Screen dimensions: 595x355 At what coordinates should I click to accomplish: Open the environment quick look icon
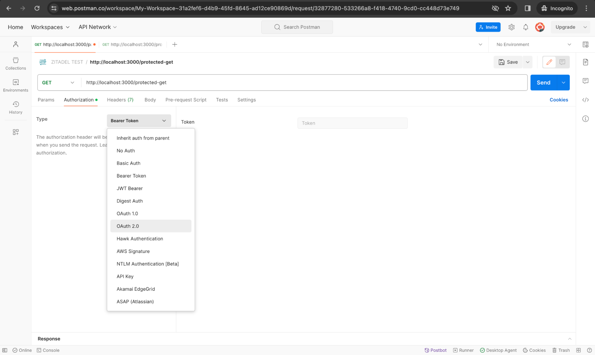coord(585,44)
